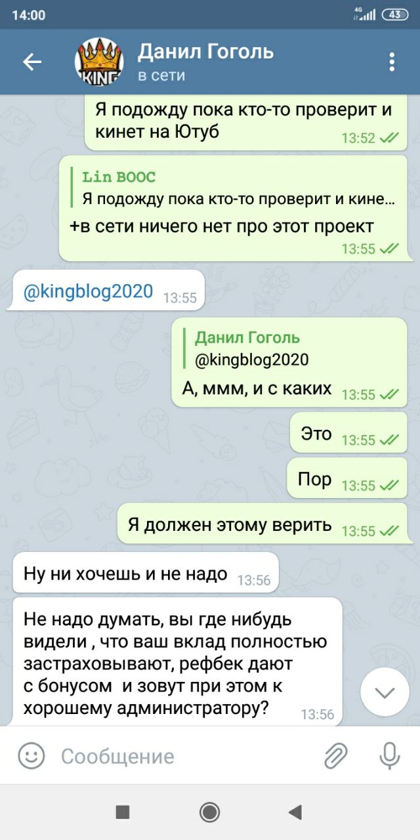Tap Android home circle button
This screenshot has width=420, height=840.
pyautogui.click(x=210, y=812)
